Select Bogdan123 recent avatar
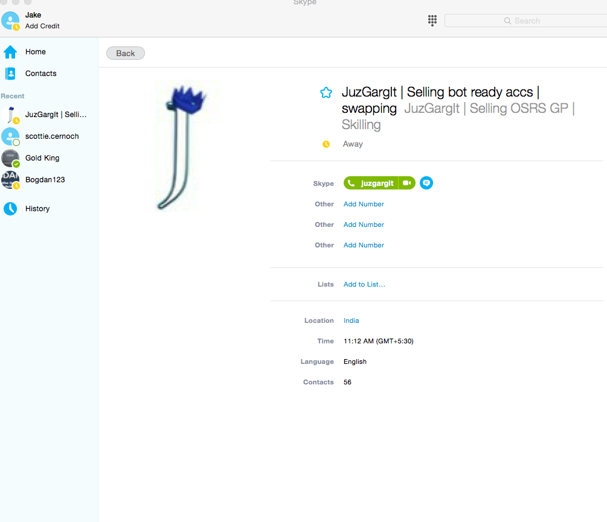This screenshot has height=522, width=607. (x=10, y=180)
